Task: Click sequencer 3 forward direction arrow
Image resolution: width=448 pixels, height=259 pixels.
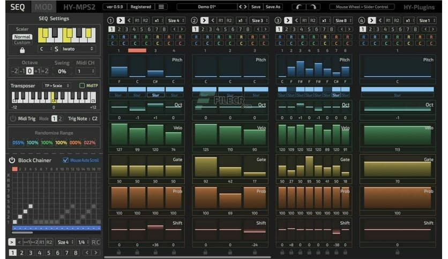Action: coord(288,20)
